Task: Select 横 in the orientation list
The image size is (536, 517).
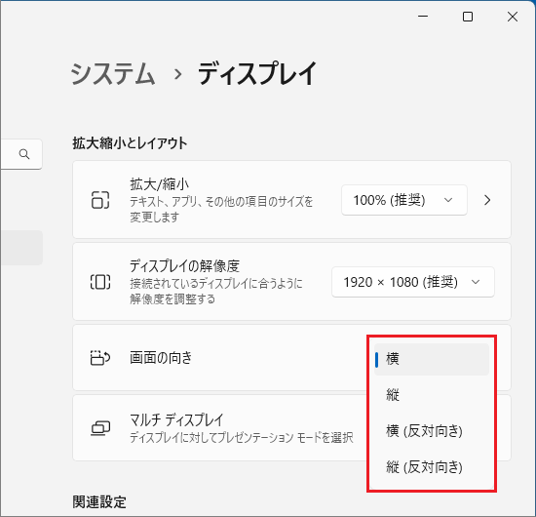Action: tap(432, 359)
